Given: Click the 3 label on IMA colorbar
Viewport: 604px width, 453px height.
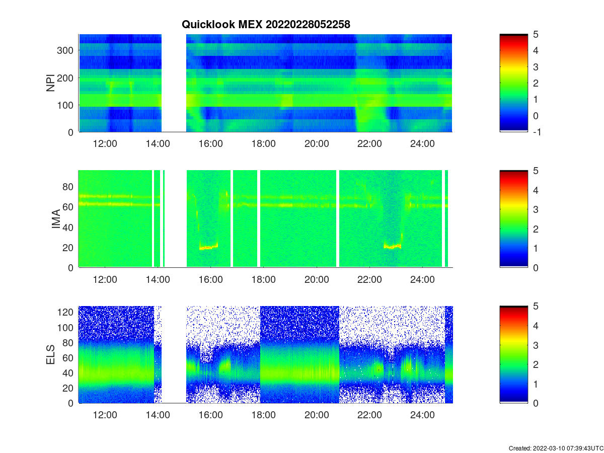Looking at the screenshot, I should 536,209.
